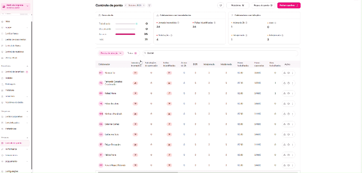Open the Perfil da Empresa account dropdown
The image size is (362, 173).
[15, 6]
